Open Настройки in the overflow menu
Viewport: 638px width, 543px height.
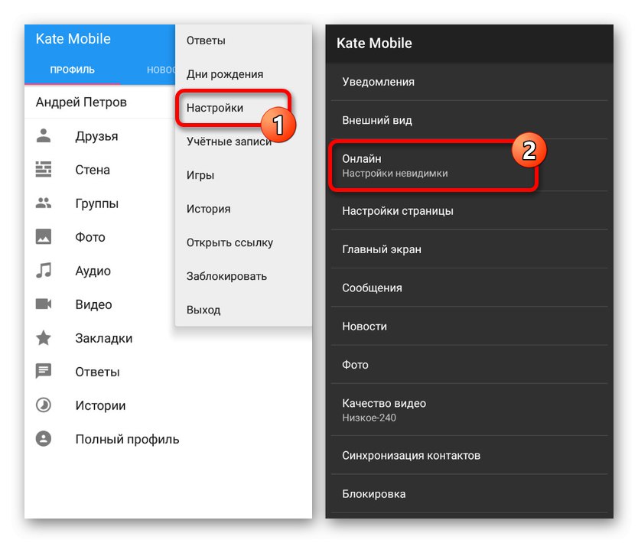(215, 108)
